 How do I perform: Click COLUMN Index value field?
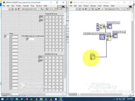[31, 39]
